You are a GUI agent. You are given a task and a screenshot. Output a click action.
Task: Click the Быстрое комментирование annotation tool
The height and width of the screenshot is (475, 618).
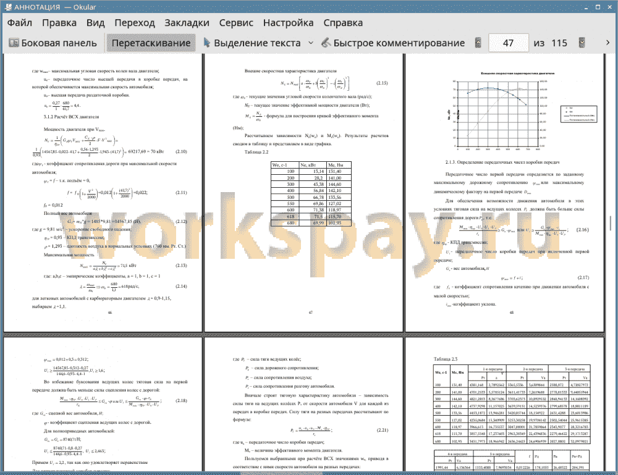393,43
